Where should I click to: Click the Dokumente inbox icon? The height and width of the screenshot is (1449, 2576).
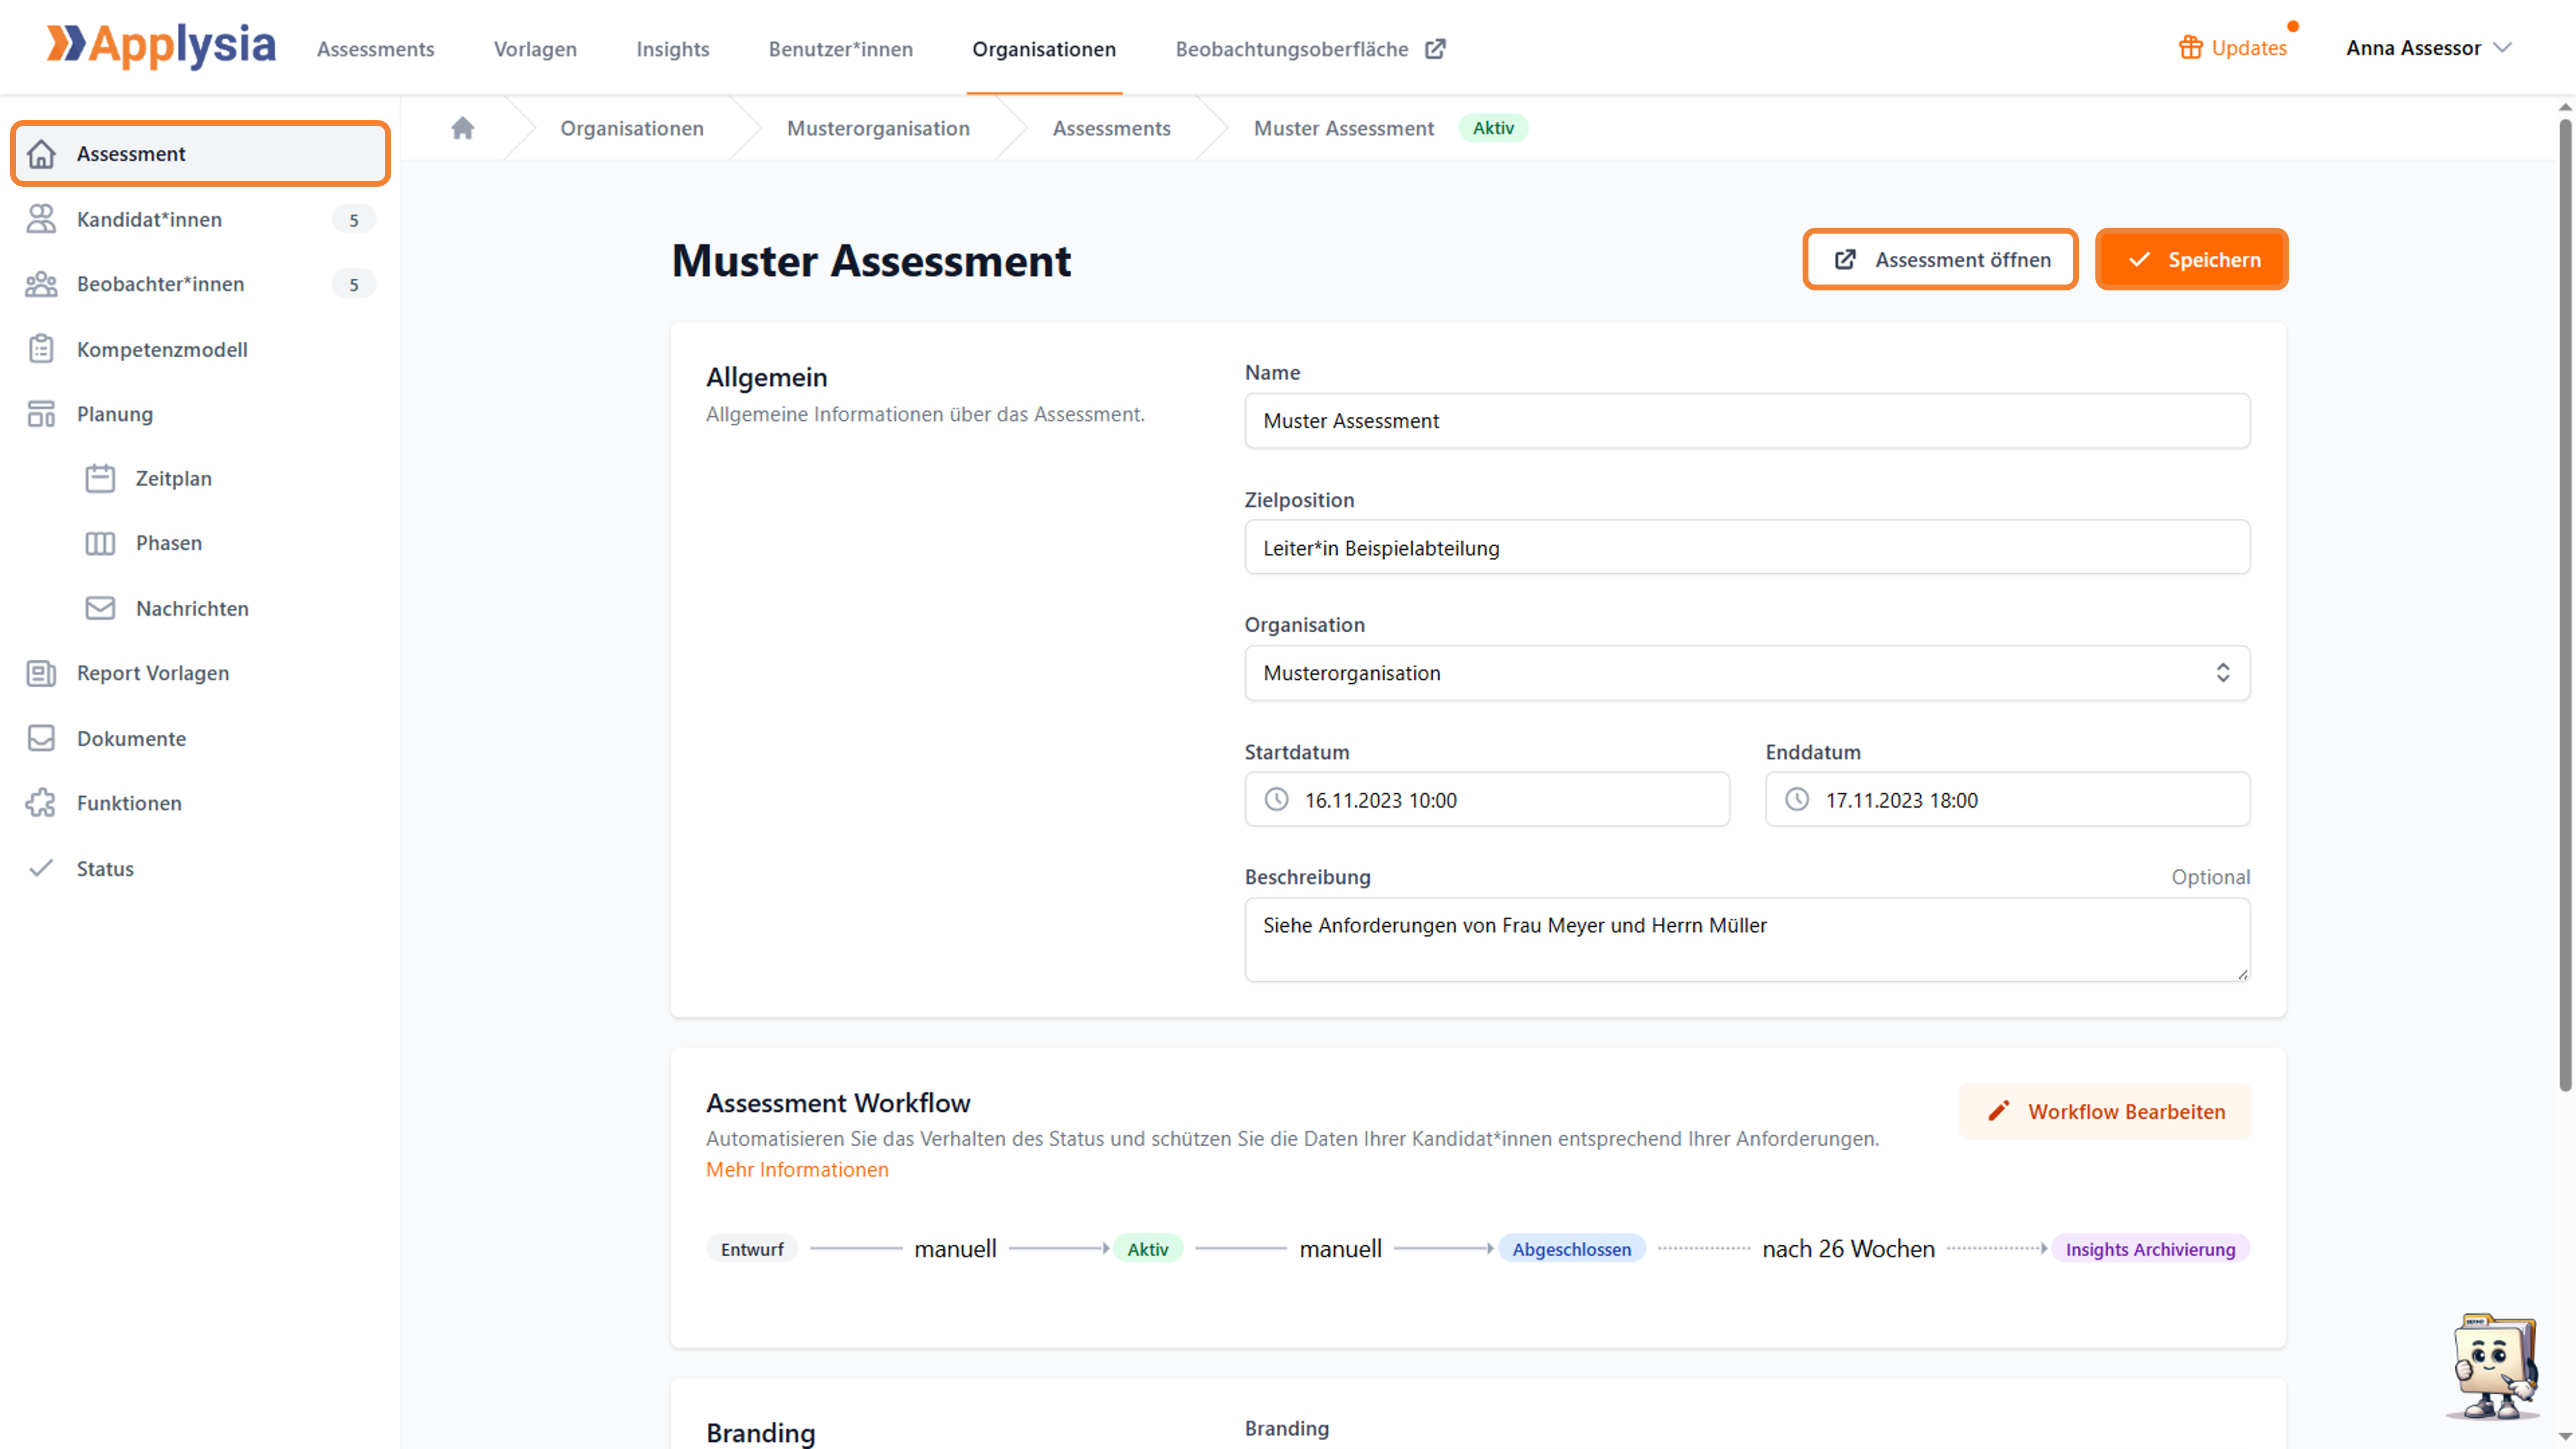[x=41, y=738]
